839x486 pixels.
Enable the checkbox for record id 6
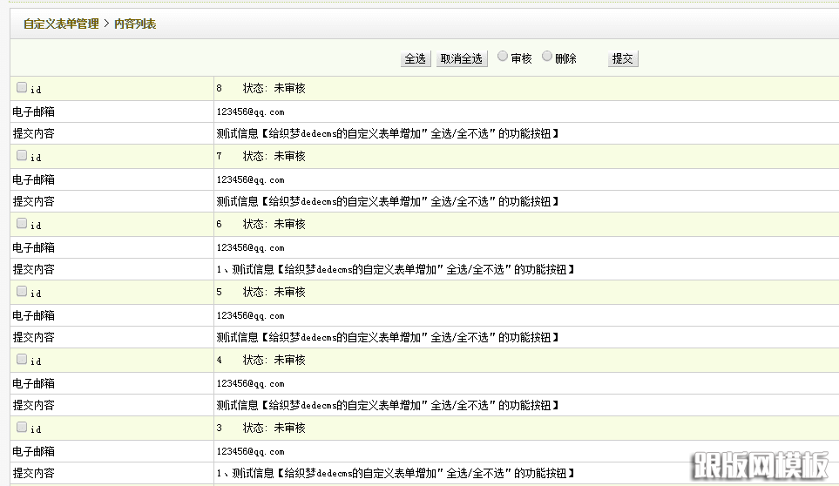(x=22, y=223)
